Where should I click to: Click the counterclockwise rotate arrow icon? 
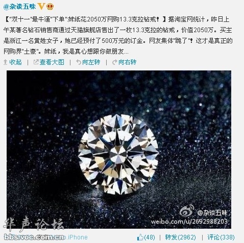point(79,62)
